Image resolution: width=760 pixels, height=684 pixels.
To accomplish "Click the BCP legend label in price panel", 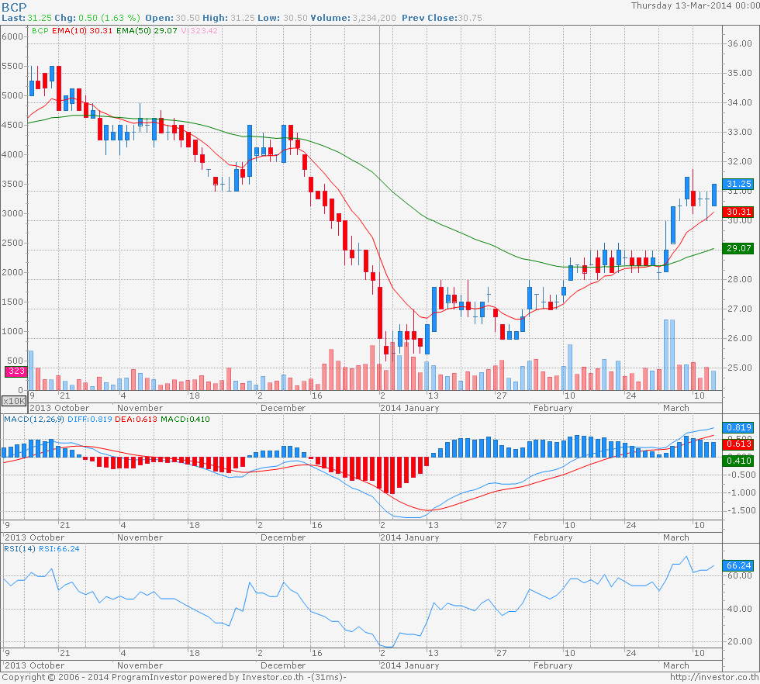I will pos(39,32).
